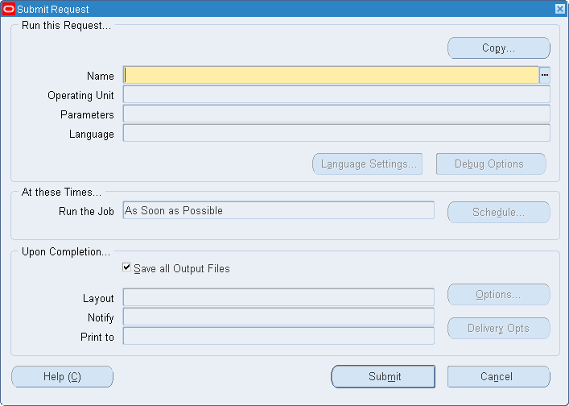This screenshot has height=406, width=569.
Task: Open the Schedule... dialog
Action: coord(499,212)
